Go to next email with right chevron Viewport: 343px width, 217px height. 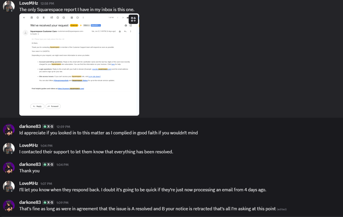pyautogui.click(x=123, y=18)
